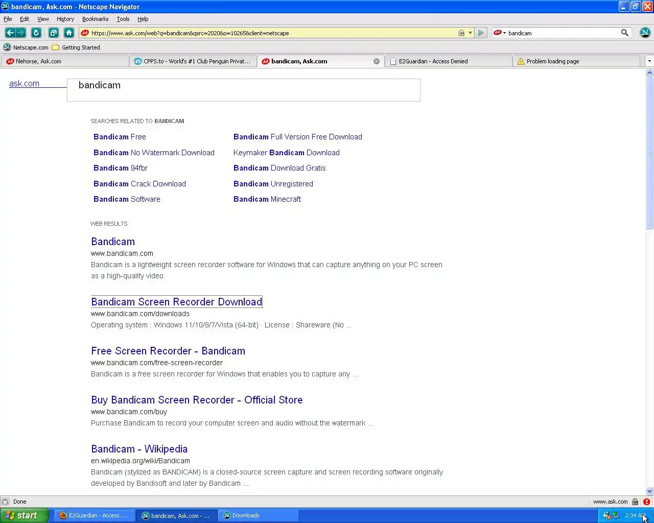Open the Getting Started bookmarks folder
Screen dimensions: 654x523
[x=76, y=47]
